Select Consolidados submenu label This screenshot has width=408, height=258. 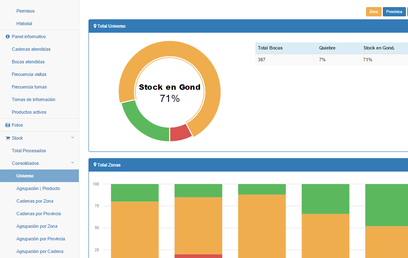click(25, 163)
